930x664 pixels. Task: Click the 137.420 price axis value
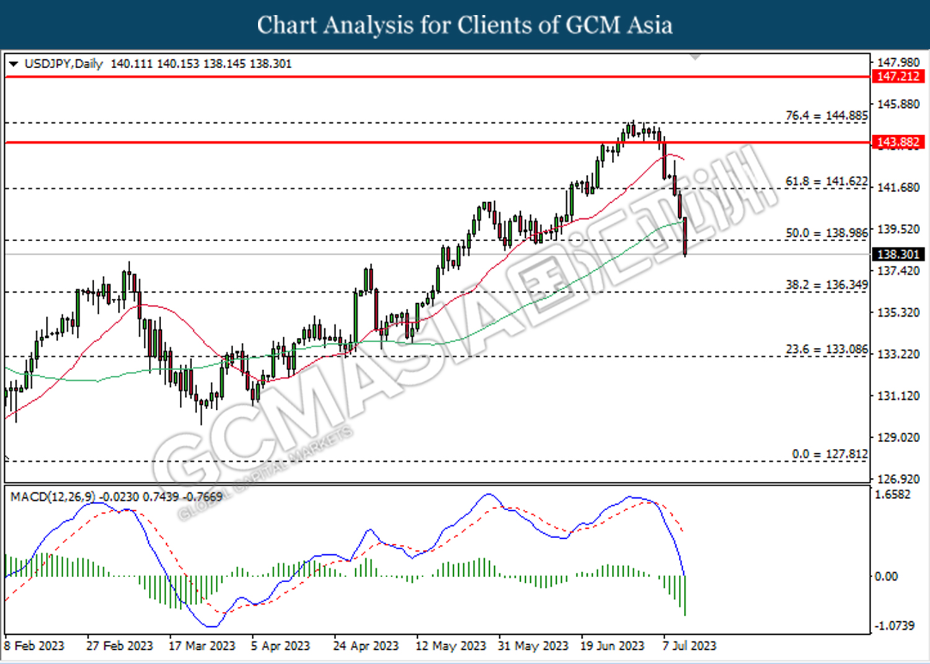(x=898, y=270)
